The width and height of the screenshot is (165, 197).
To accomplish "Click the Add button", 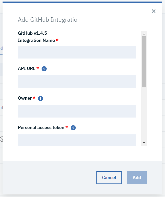I will coord(137,178).
